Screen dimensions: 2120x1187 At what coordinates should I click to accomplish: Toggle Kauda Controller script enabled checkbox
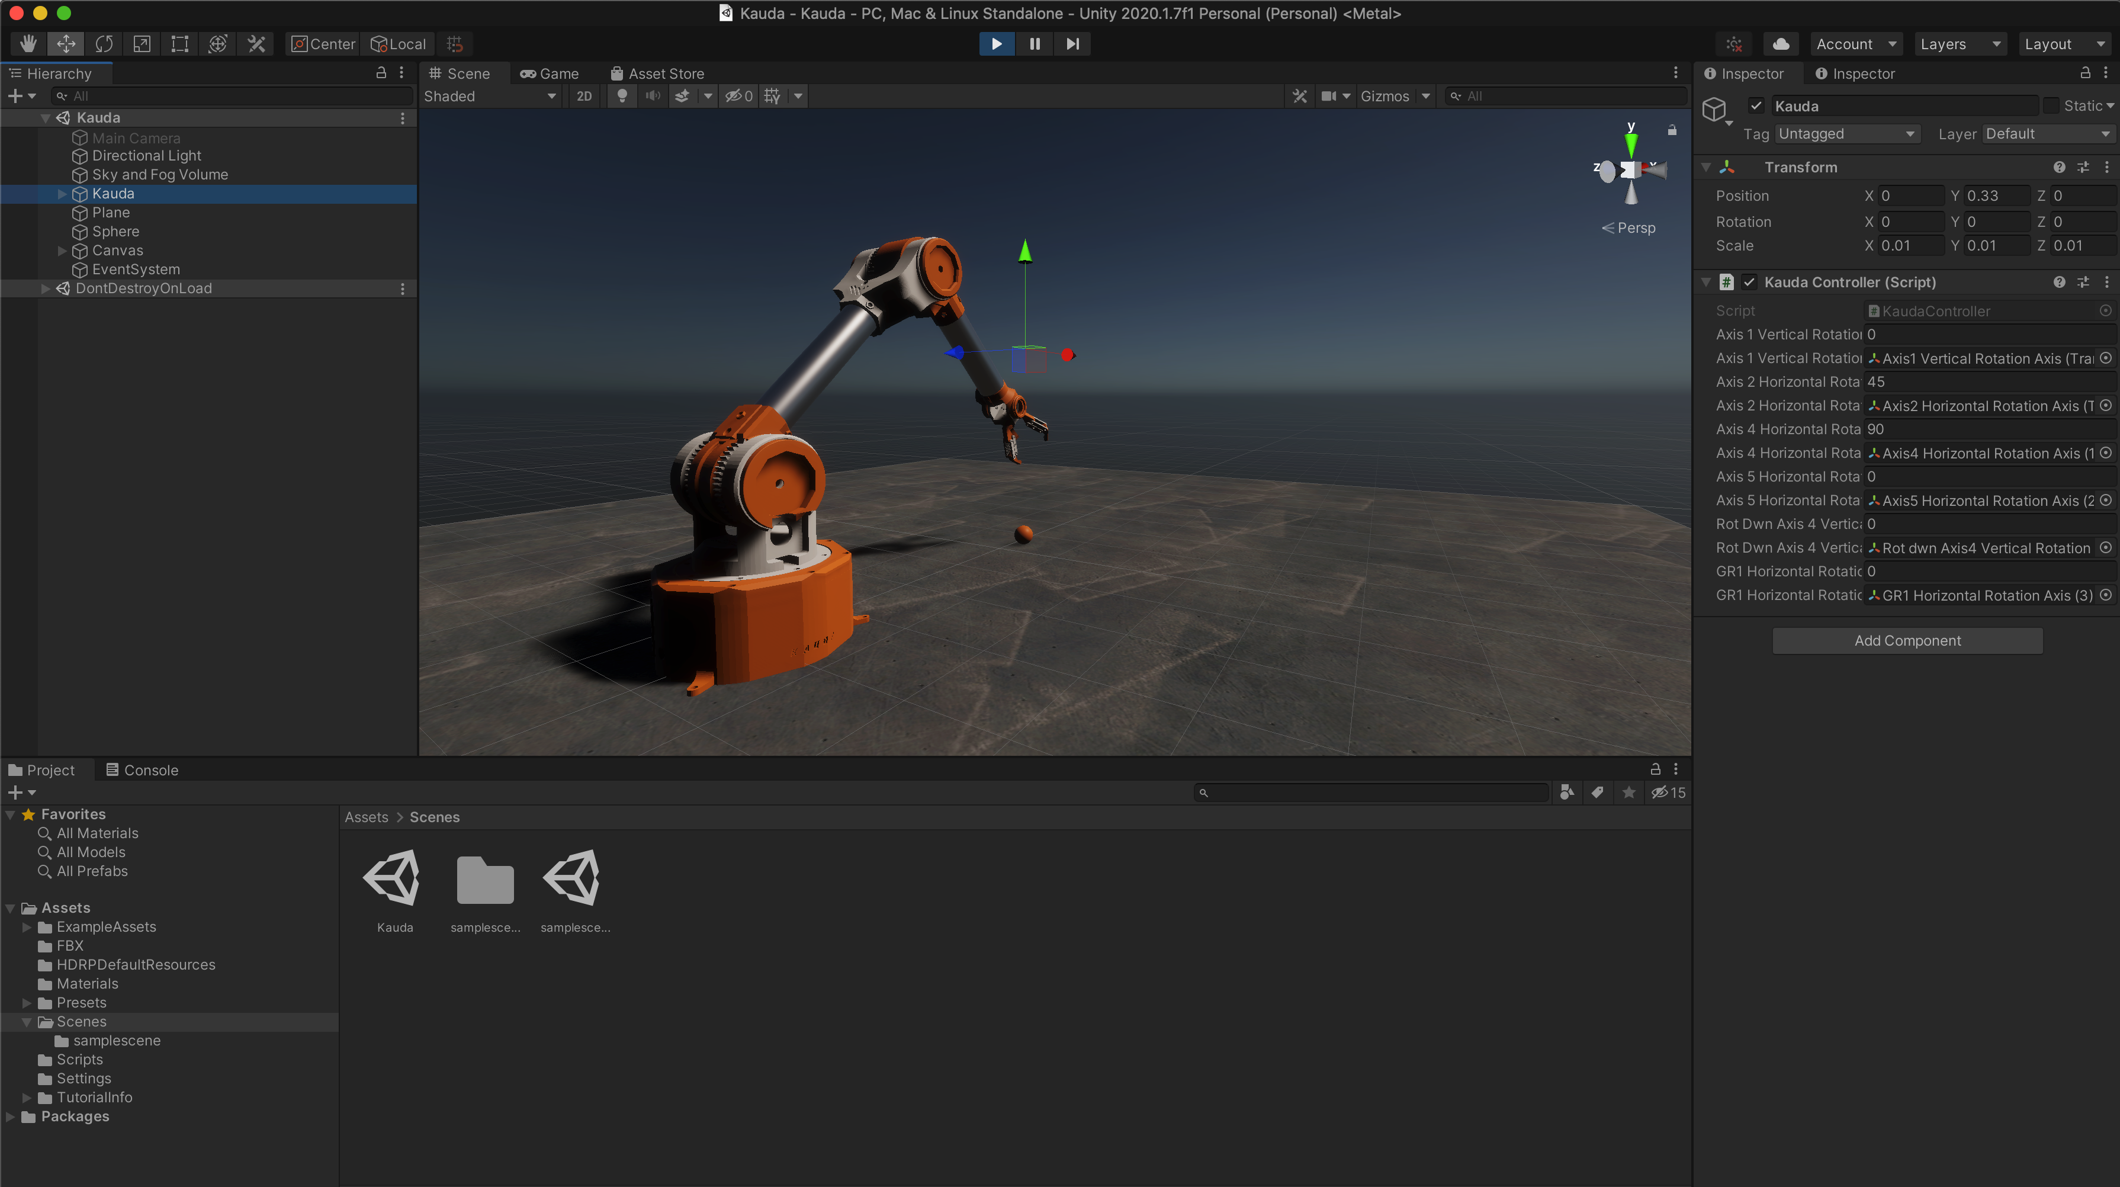coord(1750,283)
